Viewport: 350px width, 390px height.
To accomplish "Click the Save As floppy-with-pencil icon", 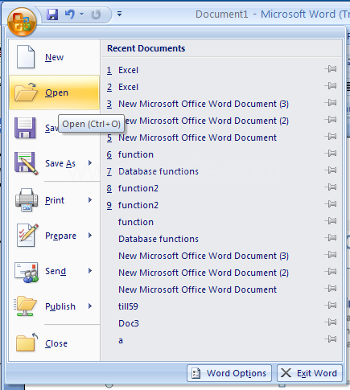I will pyautogui.click(x=26, y=163).
